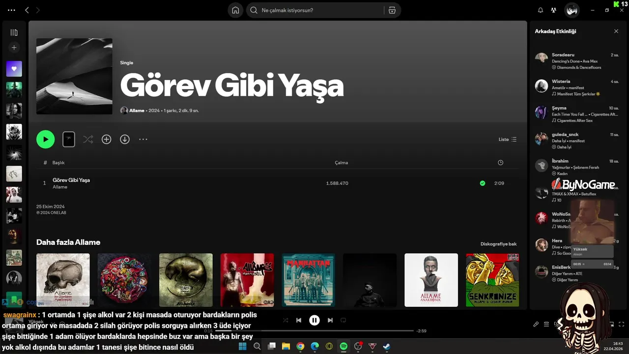Toggle the green saved checkmark on track
Viewport: 629px width, 354px height.
483,183
